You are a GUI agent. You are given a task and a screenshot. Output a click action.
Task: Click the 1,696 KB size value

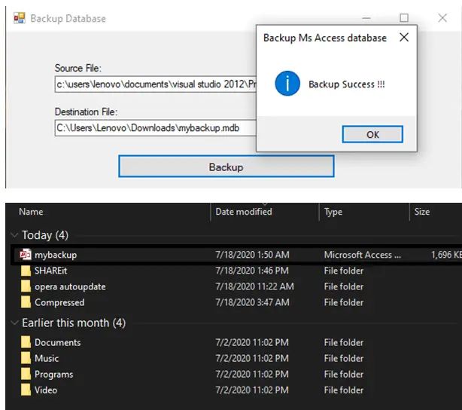pyautogui.click(x=446, y=255)
